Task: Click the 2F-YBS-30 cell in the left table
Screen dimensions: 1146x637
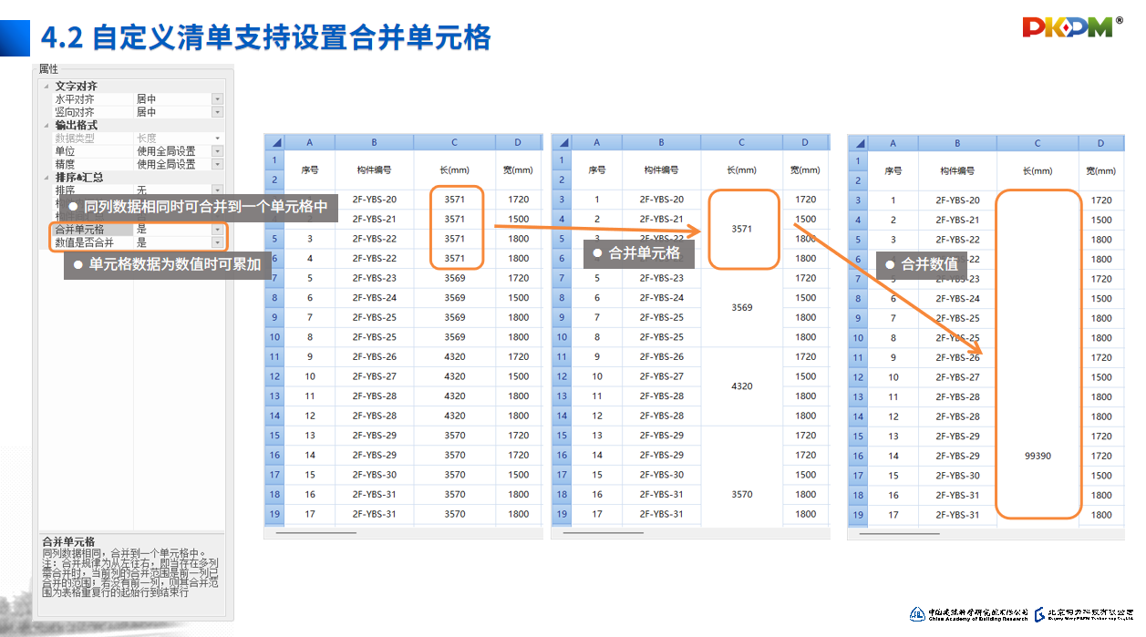Action: pyautogui.click(x=375, y=475)
